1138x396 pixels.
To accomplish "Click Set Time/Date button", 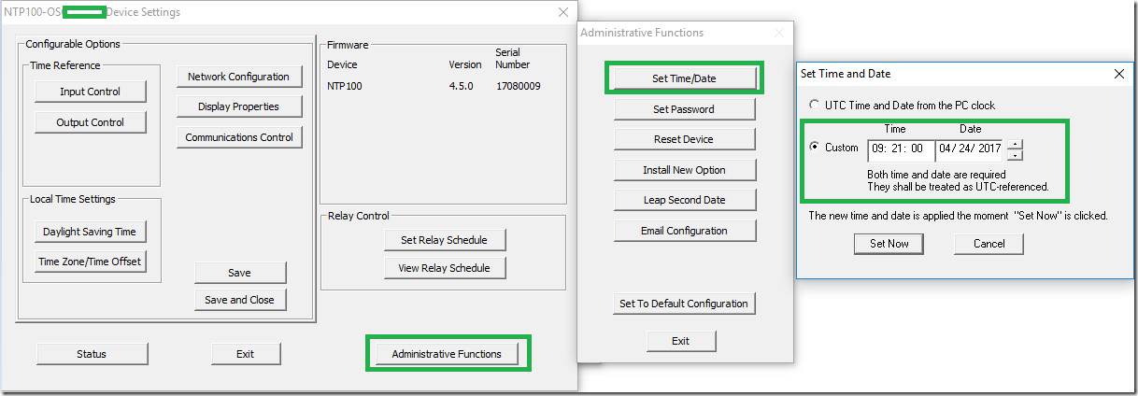I will [x=684, y=78].
